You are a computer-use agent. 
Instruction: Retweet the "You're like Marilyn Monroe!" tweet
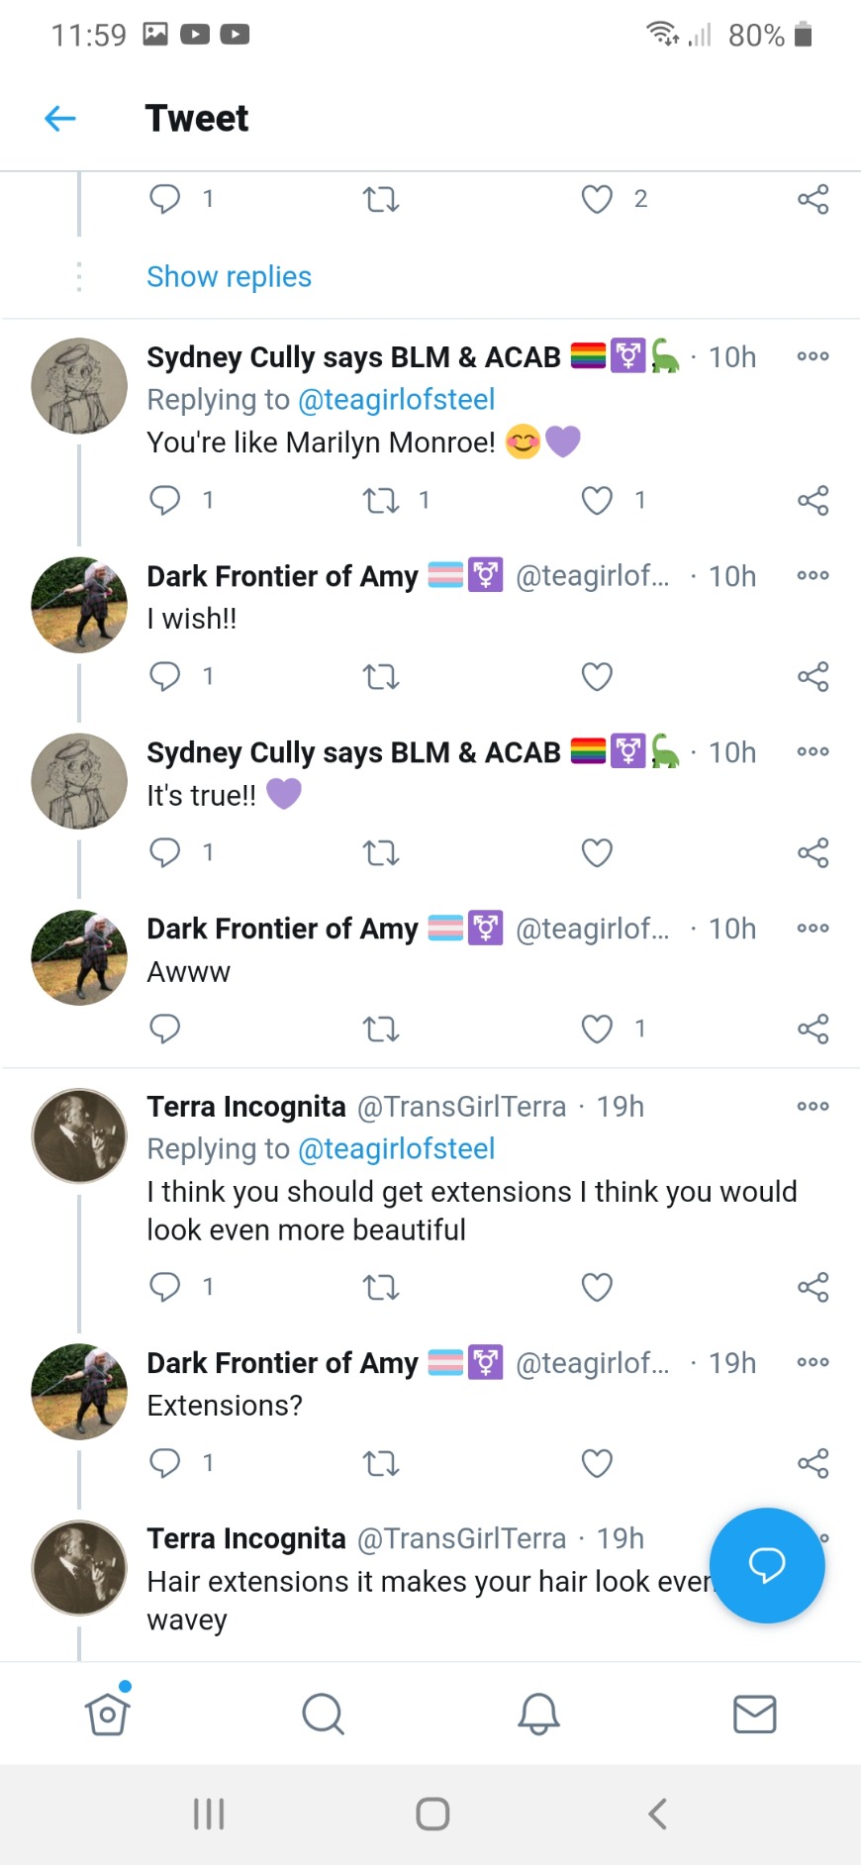pos(381,501)
